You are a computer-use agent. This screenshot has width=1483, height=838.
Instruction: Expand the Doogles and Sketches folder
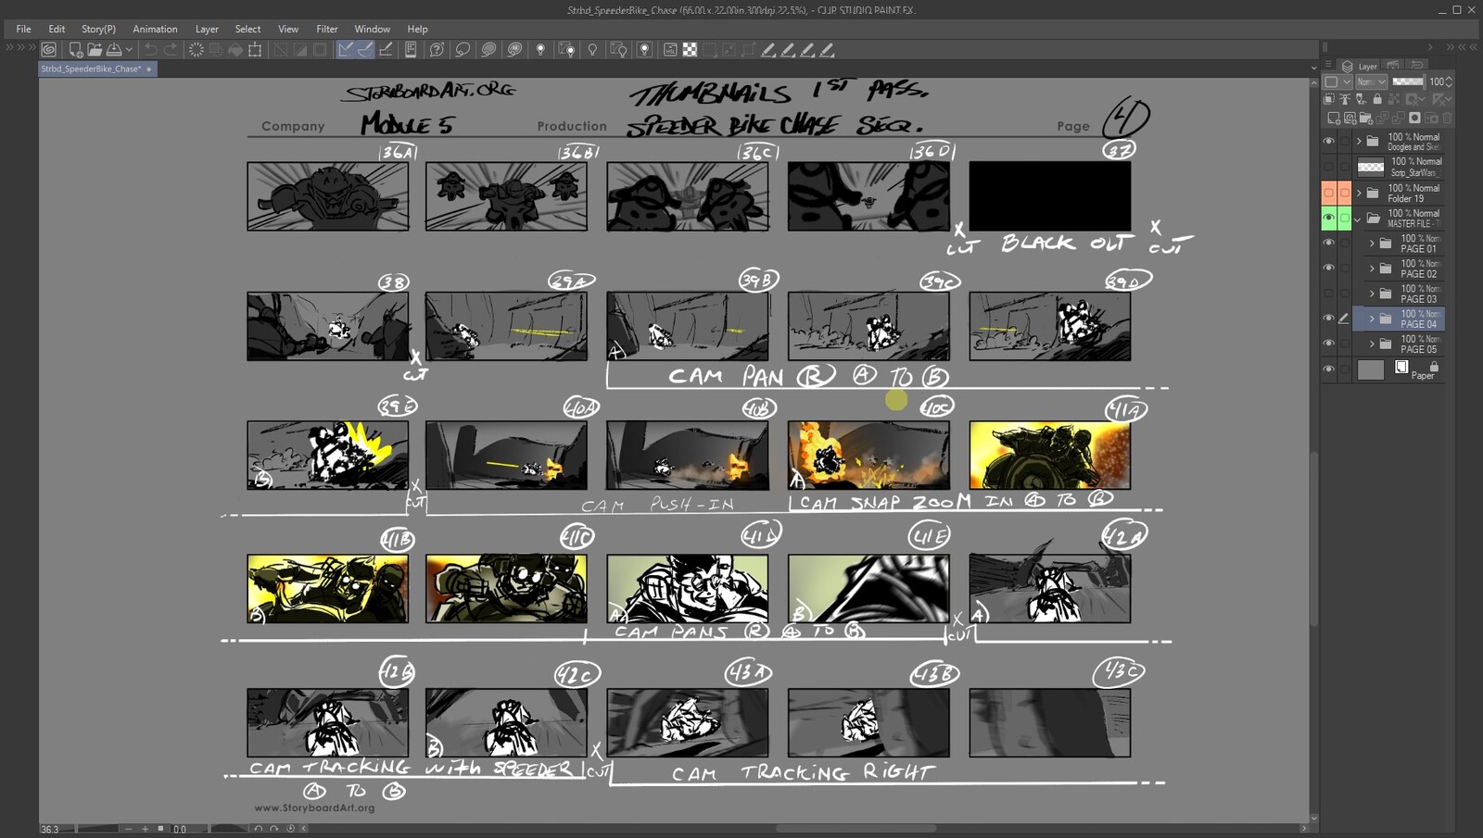click(x=1360, y=142)
